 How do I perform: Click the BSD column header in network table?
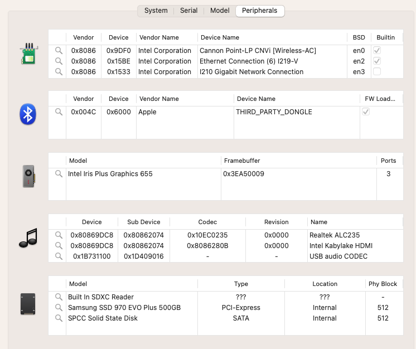[x=359, y=37]
